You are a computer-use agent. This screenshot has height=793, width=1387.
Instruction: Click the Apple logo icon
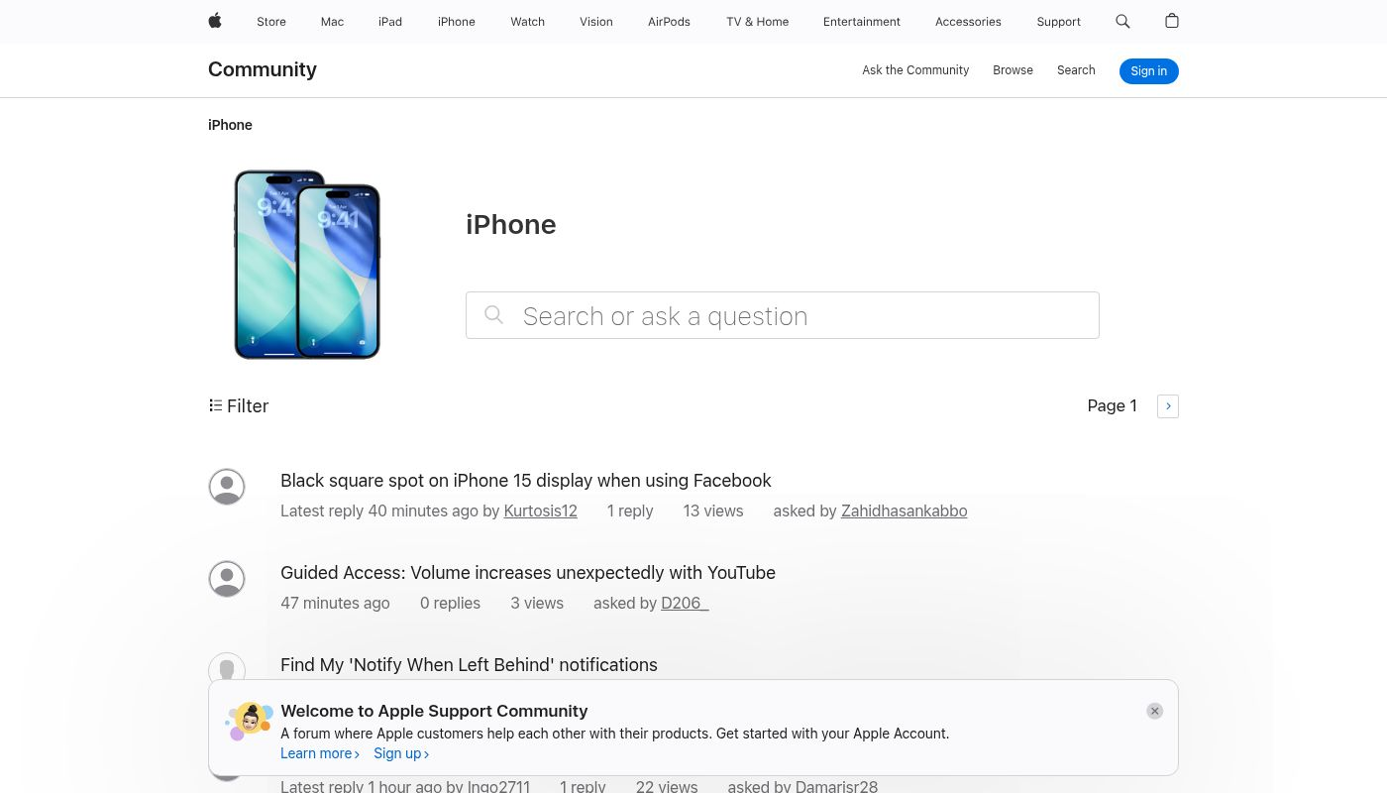coord(215,21)
